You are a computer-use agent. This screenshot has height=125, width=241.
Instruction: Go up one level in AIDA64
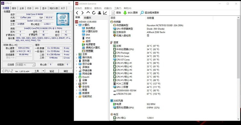88,13
